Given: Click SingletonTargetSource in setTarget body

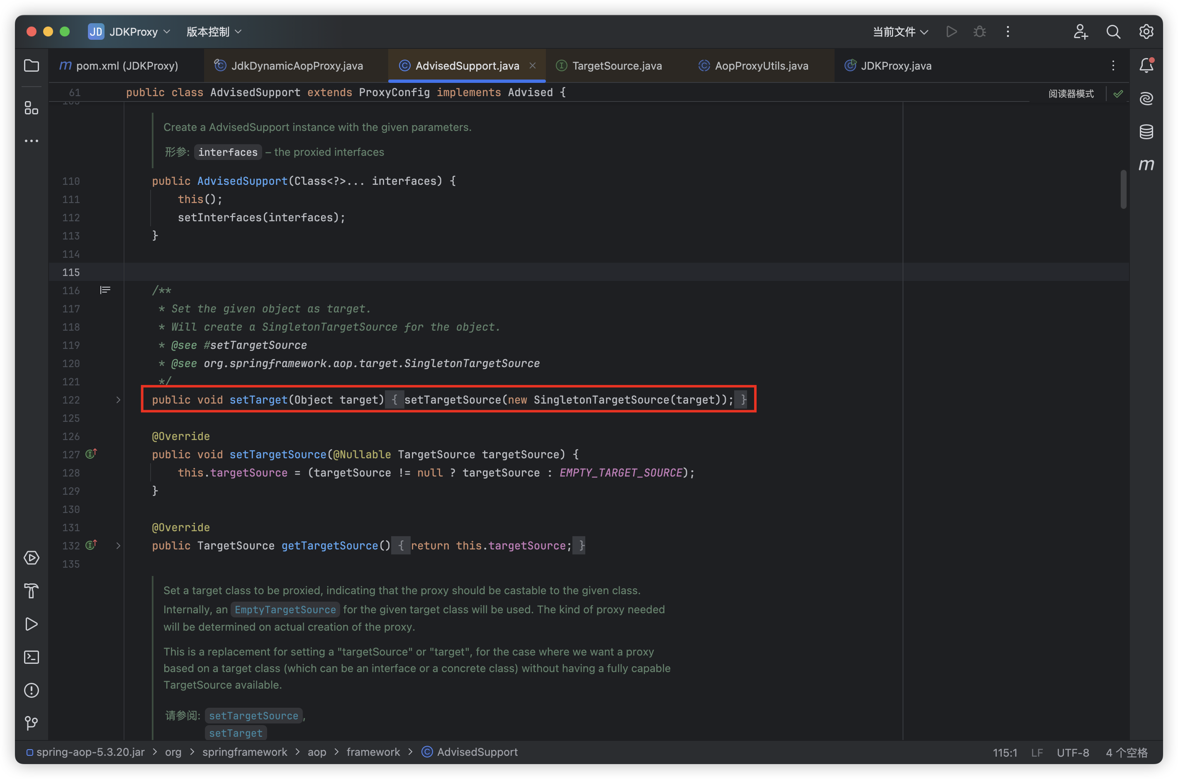Looking at the screenshot, I should click(x=601, y=400).
